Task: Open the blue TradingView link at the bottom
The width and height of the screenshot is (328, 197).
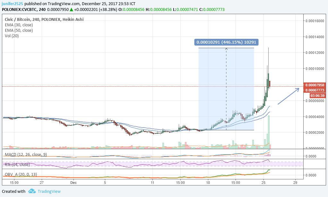Action: 49,191
